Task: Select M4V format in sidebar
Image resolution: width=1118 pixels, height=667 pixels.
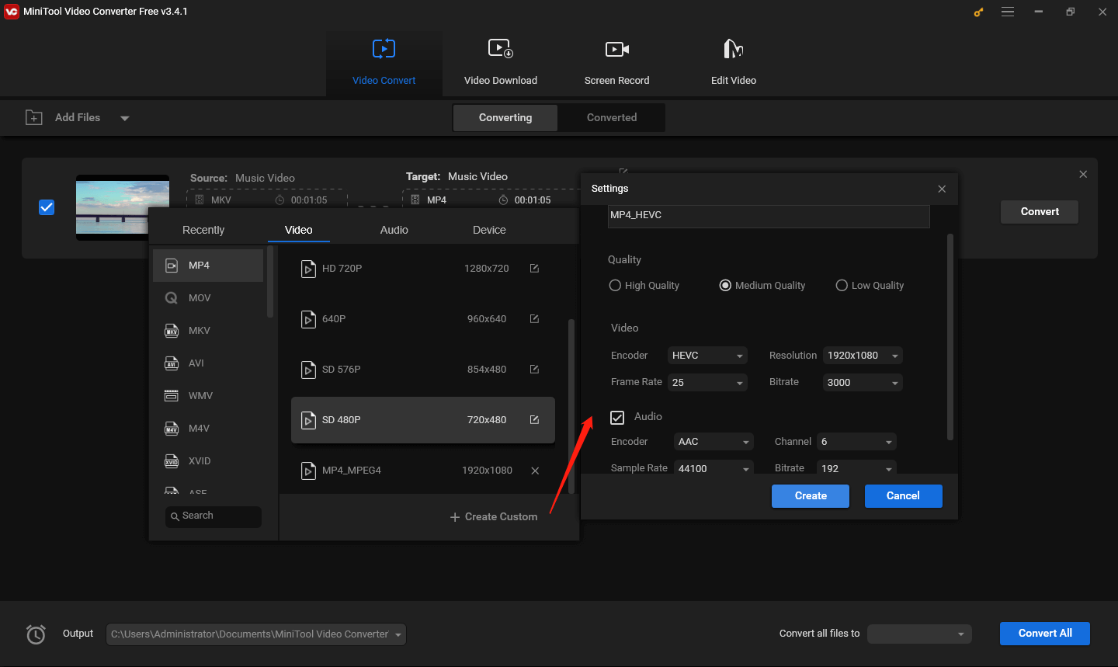Action: click(208, 429)
